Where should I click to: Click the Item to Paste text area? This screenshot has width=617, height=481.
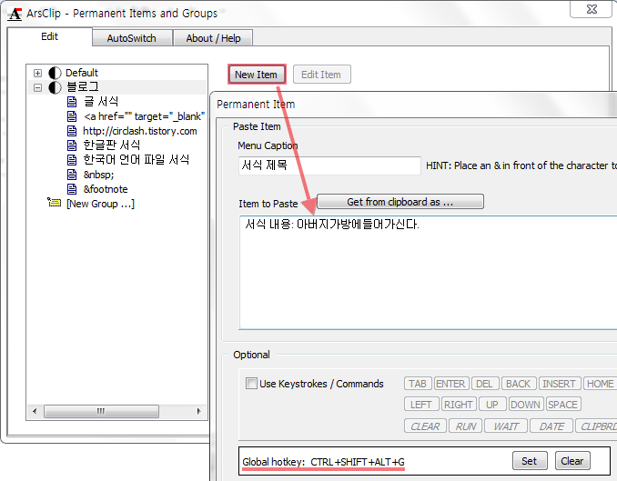point(428,272)
